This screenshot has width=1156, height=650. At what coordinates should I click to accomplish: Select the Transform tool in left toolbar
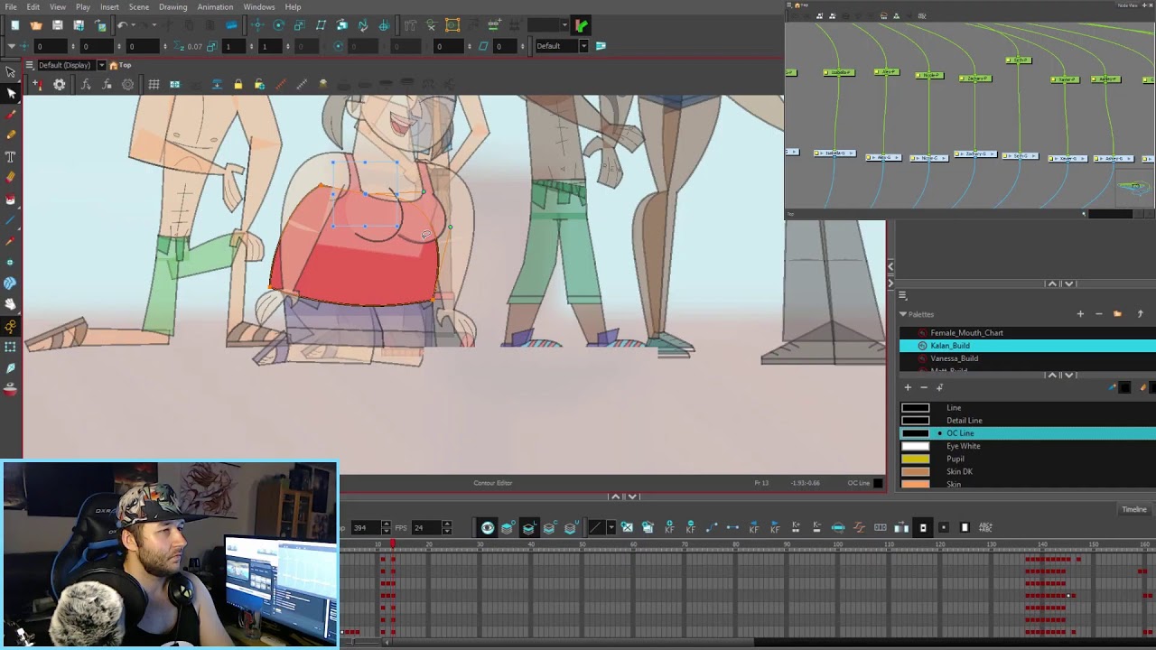[x=11, y=72]
